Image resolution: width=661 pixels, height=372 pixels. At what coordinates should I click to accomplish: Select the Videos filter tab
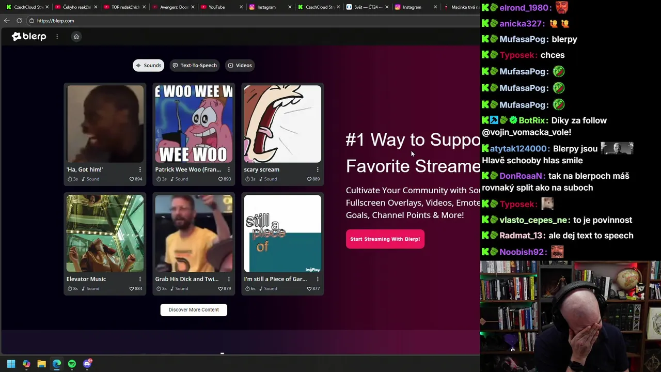coord(240,65)
